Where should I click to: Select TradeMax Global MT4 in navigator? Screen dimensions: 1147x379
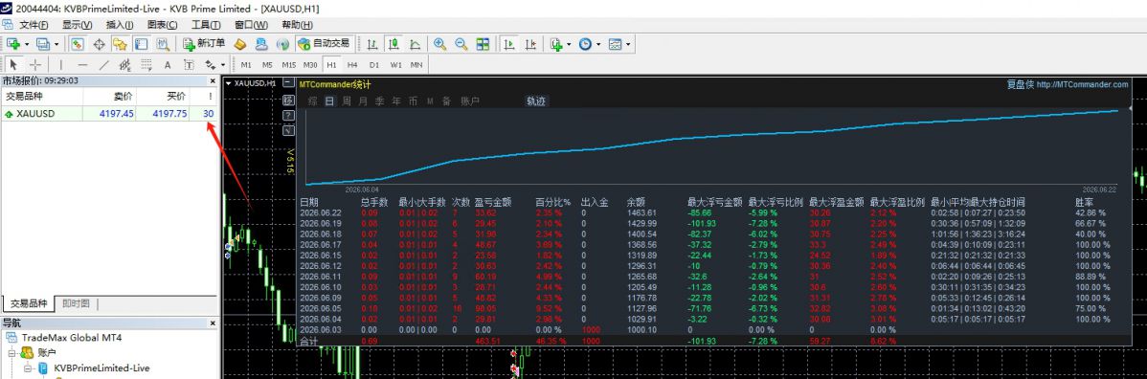click(x=72, y=338)
